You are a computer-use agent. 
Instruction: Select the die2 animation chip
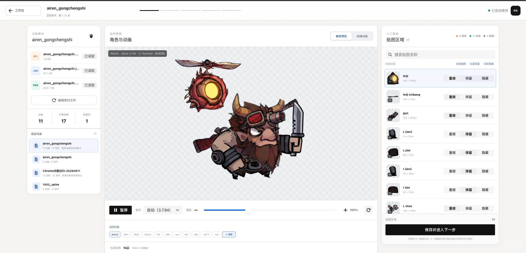pos(136,234)
